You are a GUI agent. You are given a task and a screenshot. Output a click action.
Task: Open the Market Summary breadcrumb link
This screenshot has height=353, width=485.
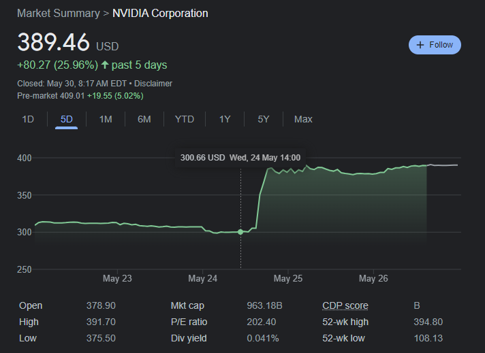pyautogui.click(x=58, y=14)
